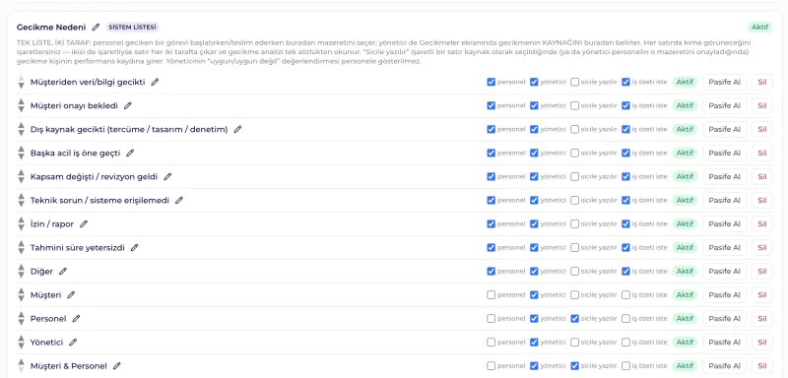
Task: Click Sil on 'Teknik sorun' row
Action: click(761, 200)
